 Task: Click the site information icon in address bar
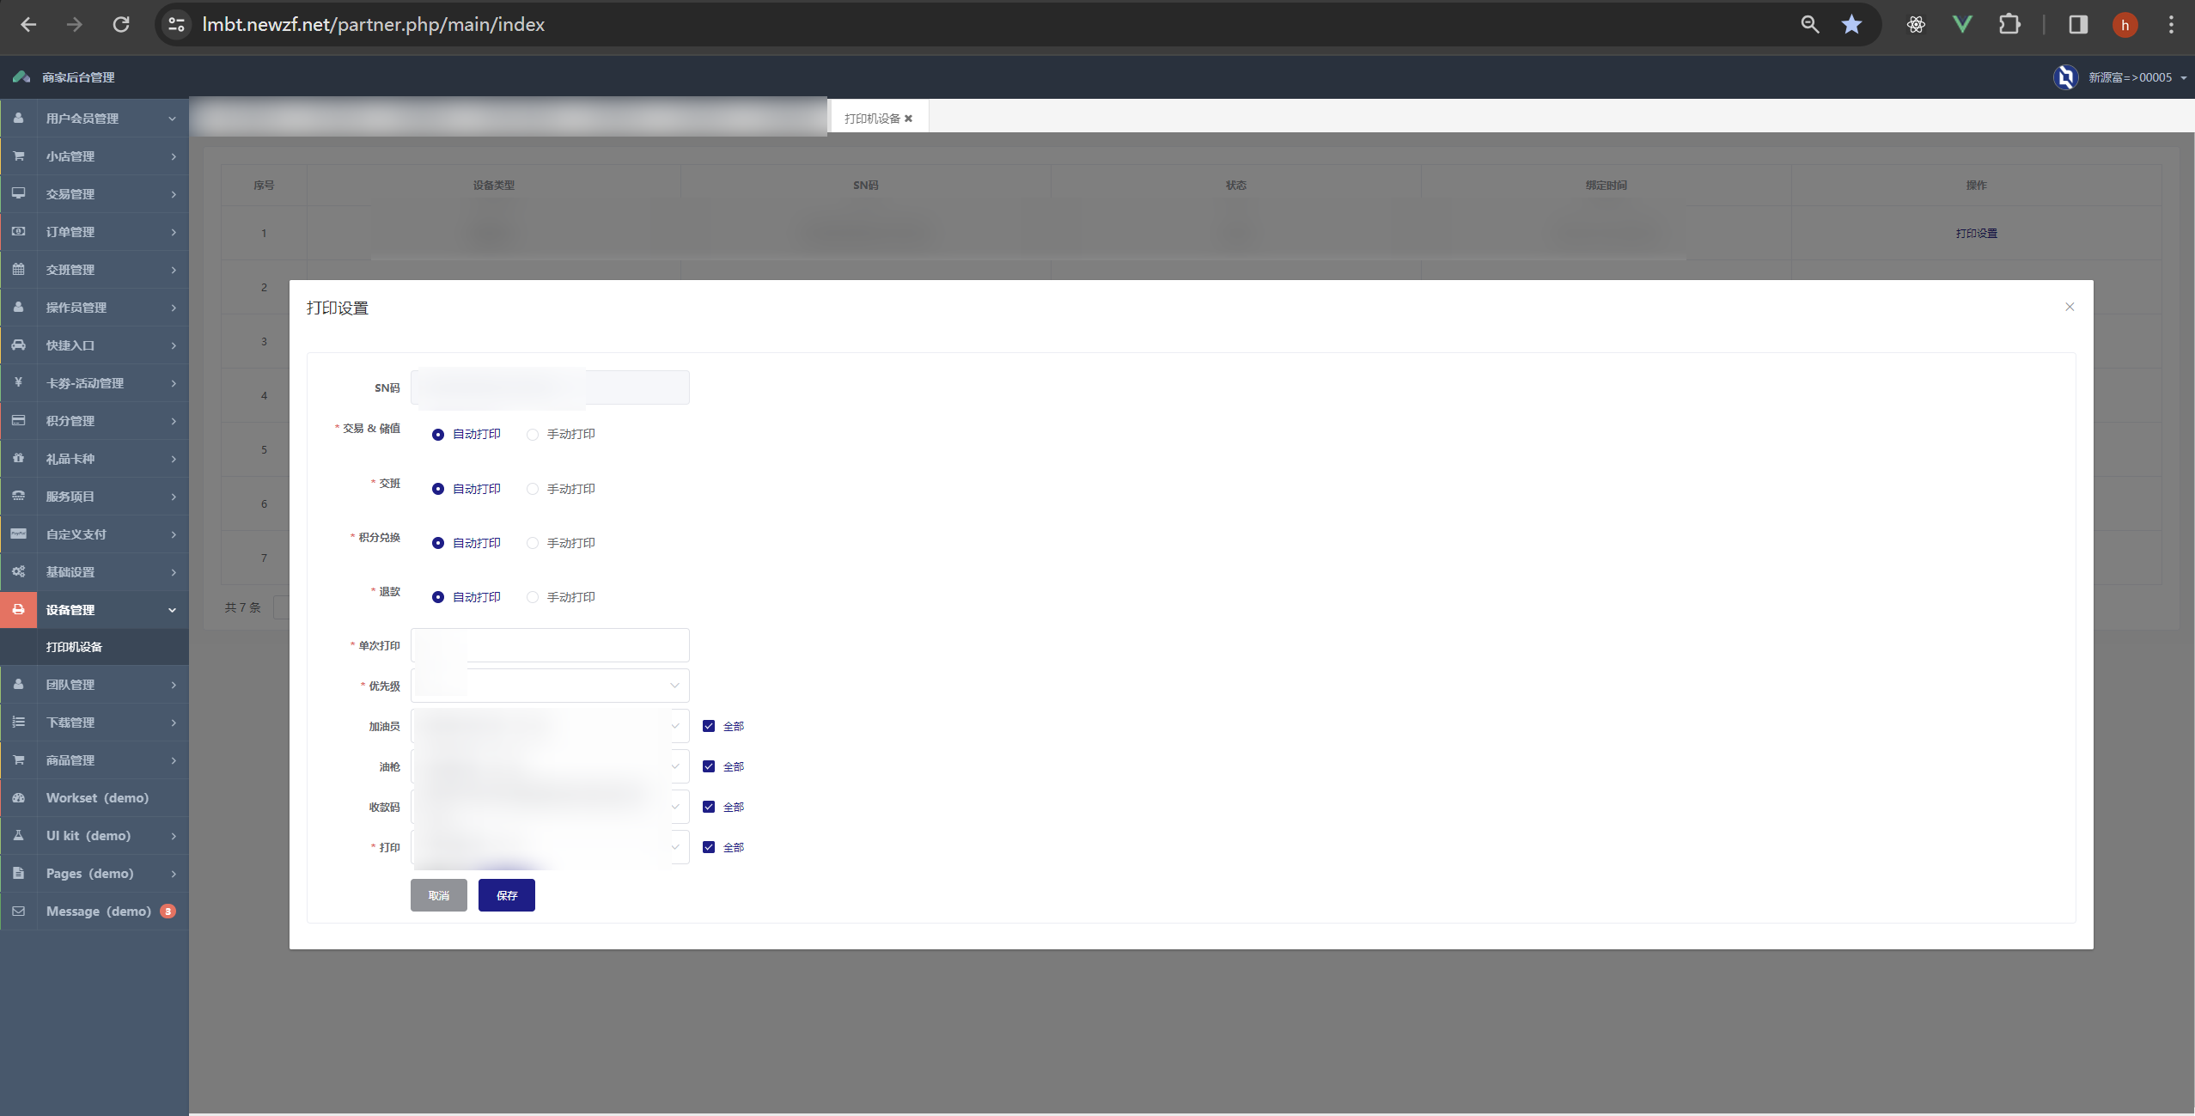click(x=176, y=25)
